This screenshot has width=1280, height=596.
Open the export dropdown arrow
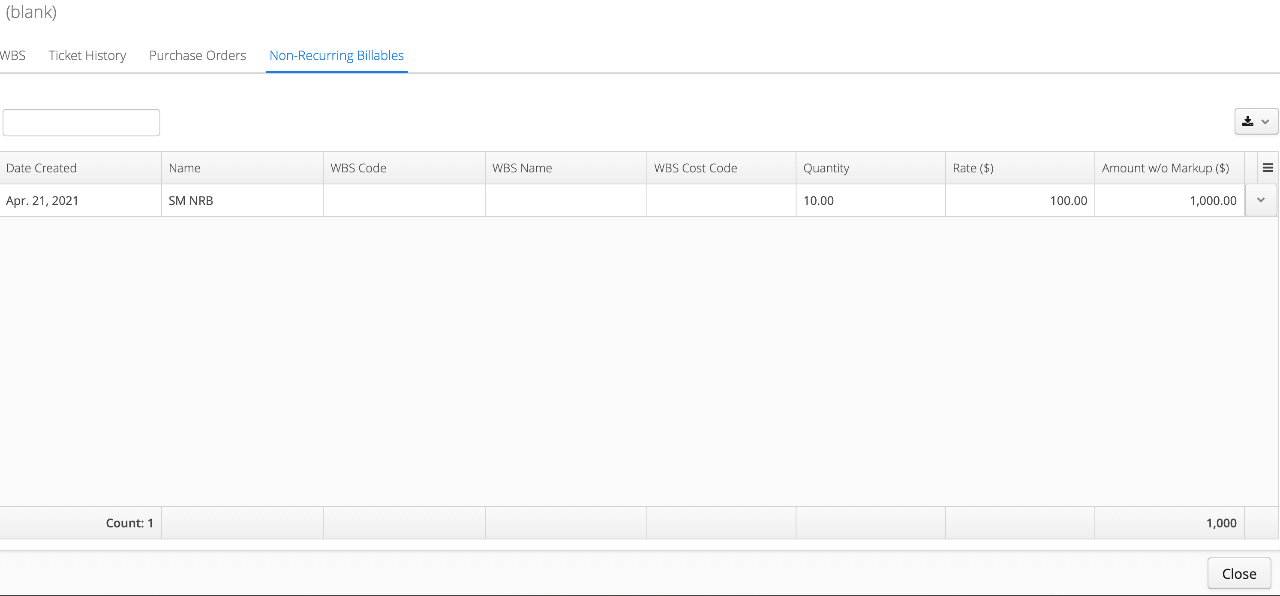pyautogui.click(x=1265, y=122)
